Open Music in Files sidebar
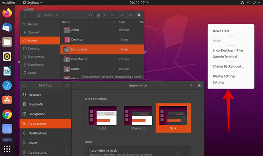Screen dimensions: 263x156 click(x=40, y=73)
